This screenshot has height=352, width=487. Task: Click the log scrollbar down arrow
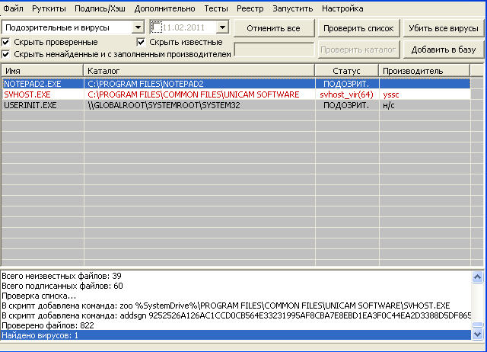[x=477, y=334]
